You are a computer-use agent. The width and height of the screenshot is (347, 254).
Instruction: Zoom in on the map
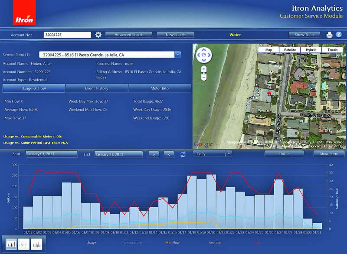pos(204,69)
